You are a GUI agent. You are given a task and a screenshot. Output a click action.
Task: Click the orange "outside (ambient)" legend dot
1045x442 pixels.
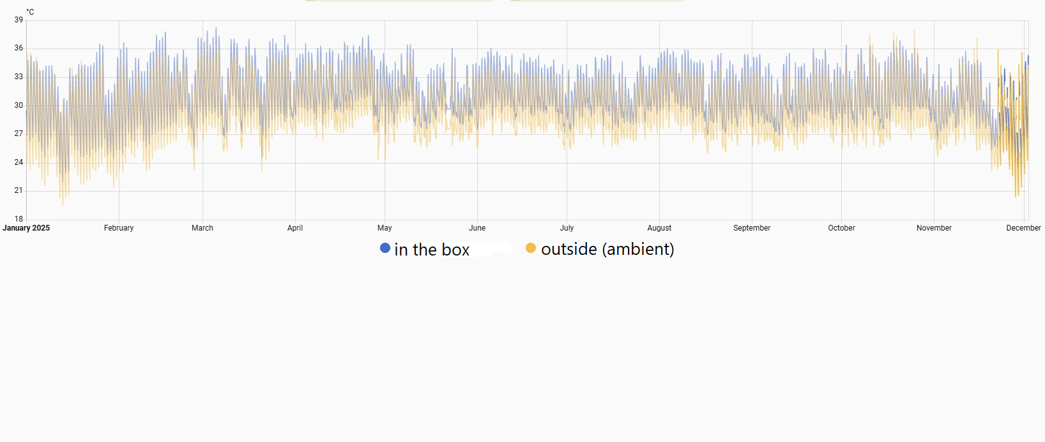tap(531, 248)
